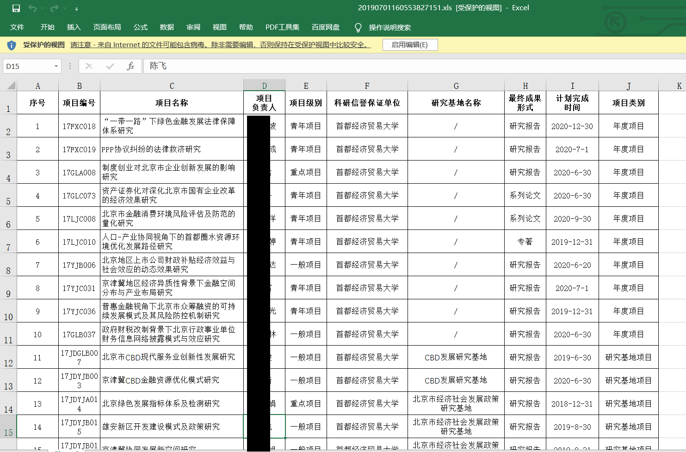Open the 数据 ribbon tab
The width and height of the screenshot is (686, 452).
(x=167, y=27)
